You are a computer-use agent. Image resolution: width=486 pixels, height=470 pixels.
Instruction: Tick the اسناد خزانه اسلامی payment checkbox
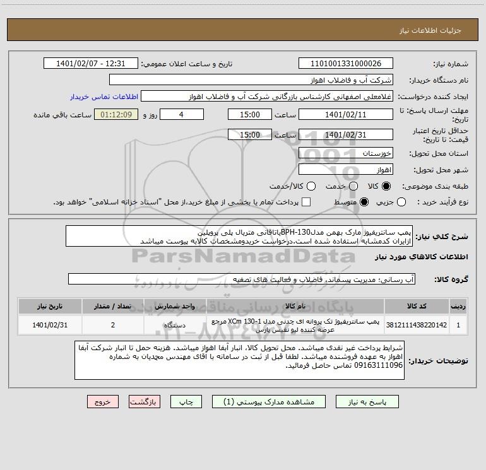306,202
